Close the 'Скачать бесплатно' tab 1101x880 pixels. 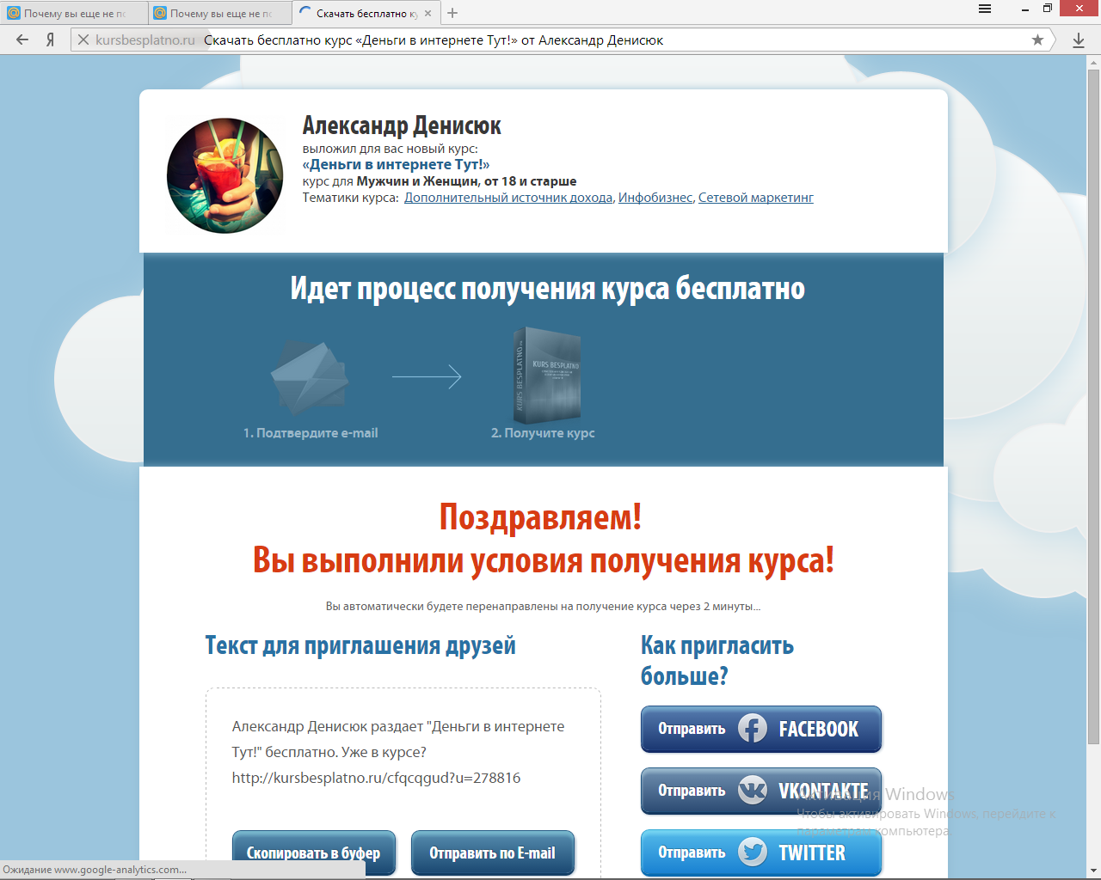[427, 13]
